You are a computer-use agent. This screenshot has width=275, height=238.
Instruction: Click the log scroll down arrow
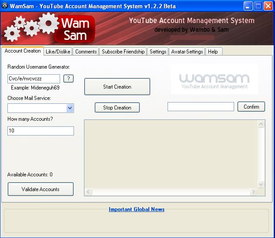(x=261, y=184)
